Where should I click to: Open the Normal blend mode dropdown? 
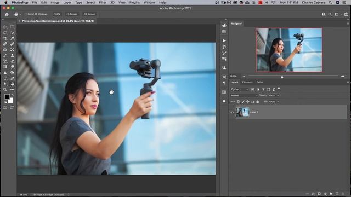(x=244, y=95)
